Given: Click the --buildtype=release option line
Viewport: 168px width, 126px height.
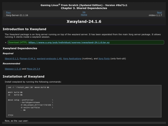Looking at the screenshot, I should click(36, 103).
